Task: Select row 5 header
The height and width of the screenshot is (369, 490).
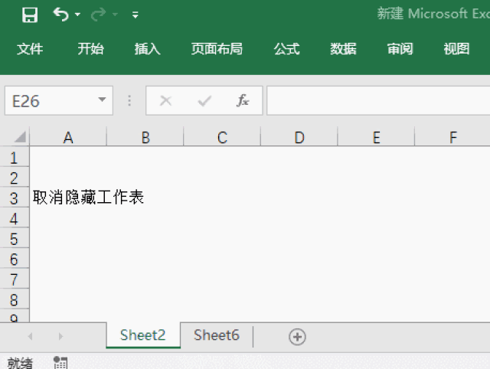Action: click(15, 239)
